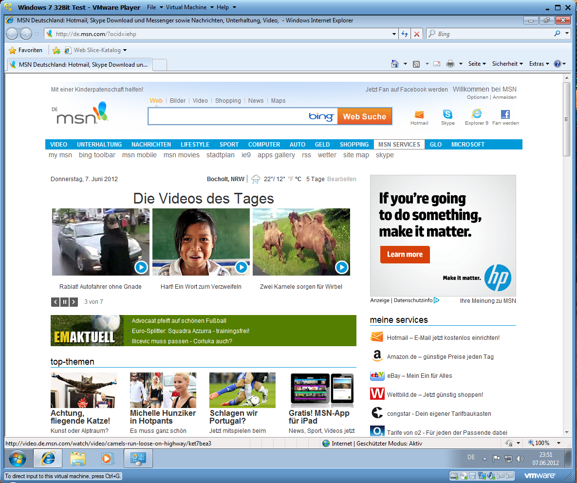Select the SPORT navigation tab

(x=229, y=145)
